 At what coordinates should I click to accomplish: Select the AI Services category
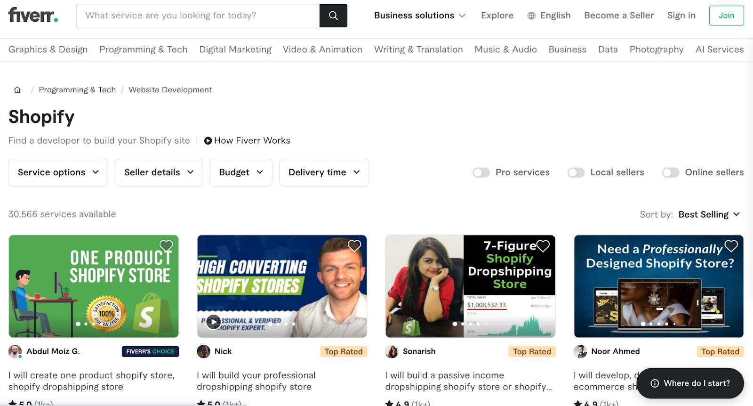(x=719, y=49)
